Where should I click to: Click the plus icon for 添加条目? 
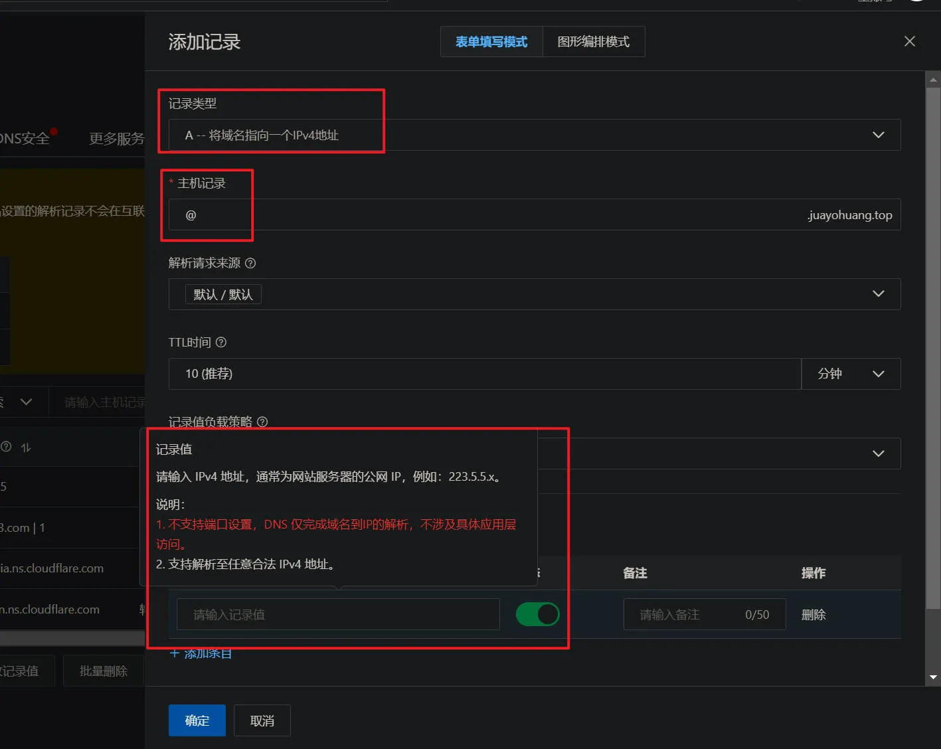click(175, 653)
